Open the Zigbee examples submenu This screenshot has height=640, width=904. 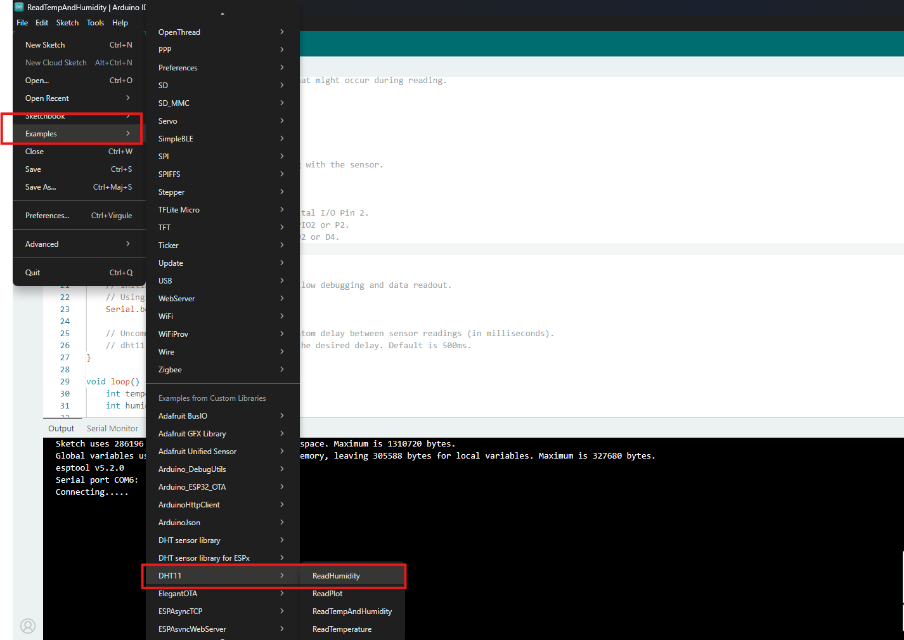(x=223, y=370)
